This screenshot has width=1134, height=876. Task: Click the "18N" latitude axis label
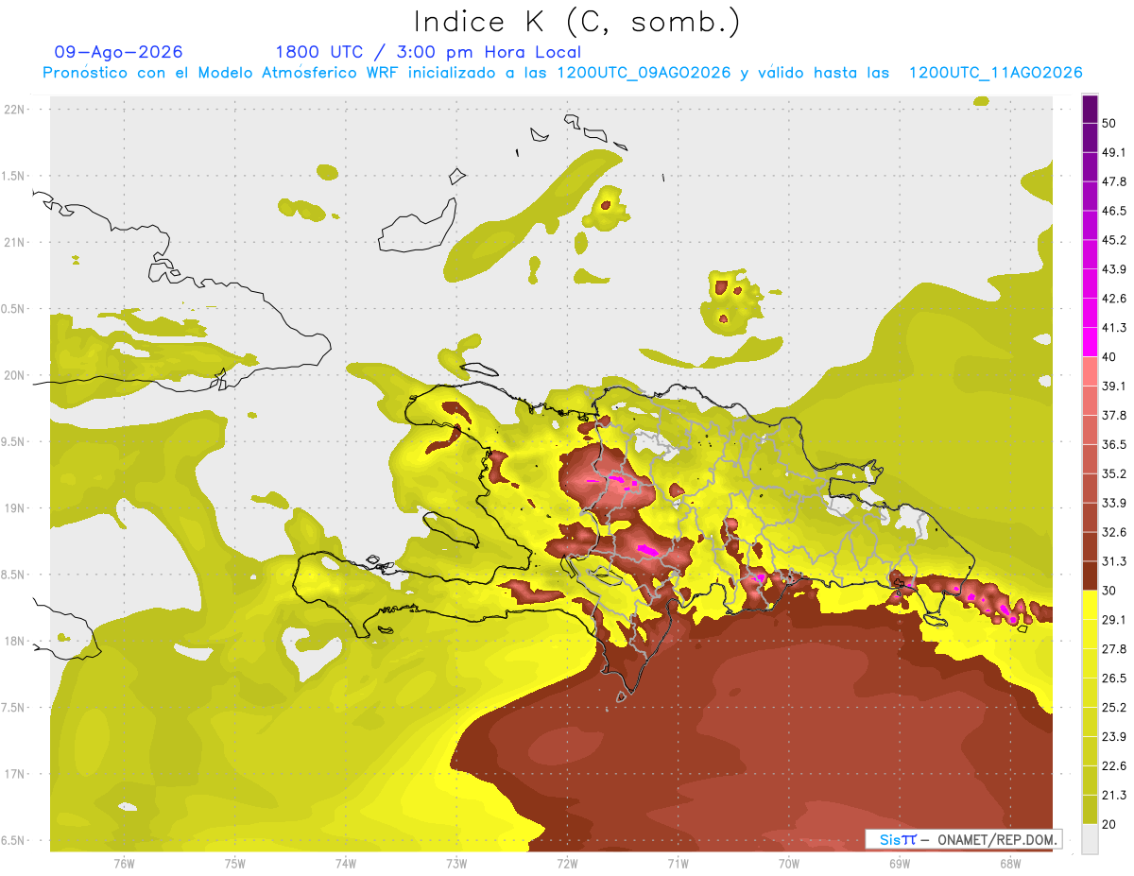15,642
